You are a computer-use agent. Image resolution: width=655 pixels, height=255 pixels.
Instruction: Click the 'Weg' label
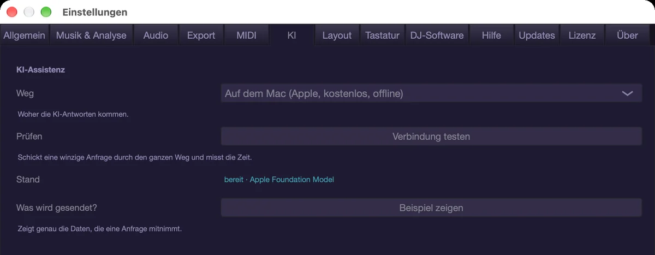(25, 93)
